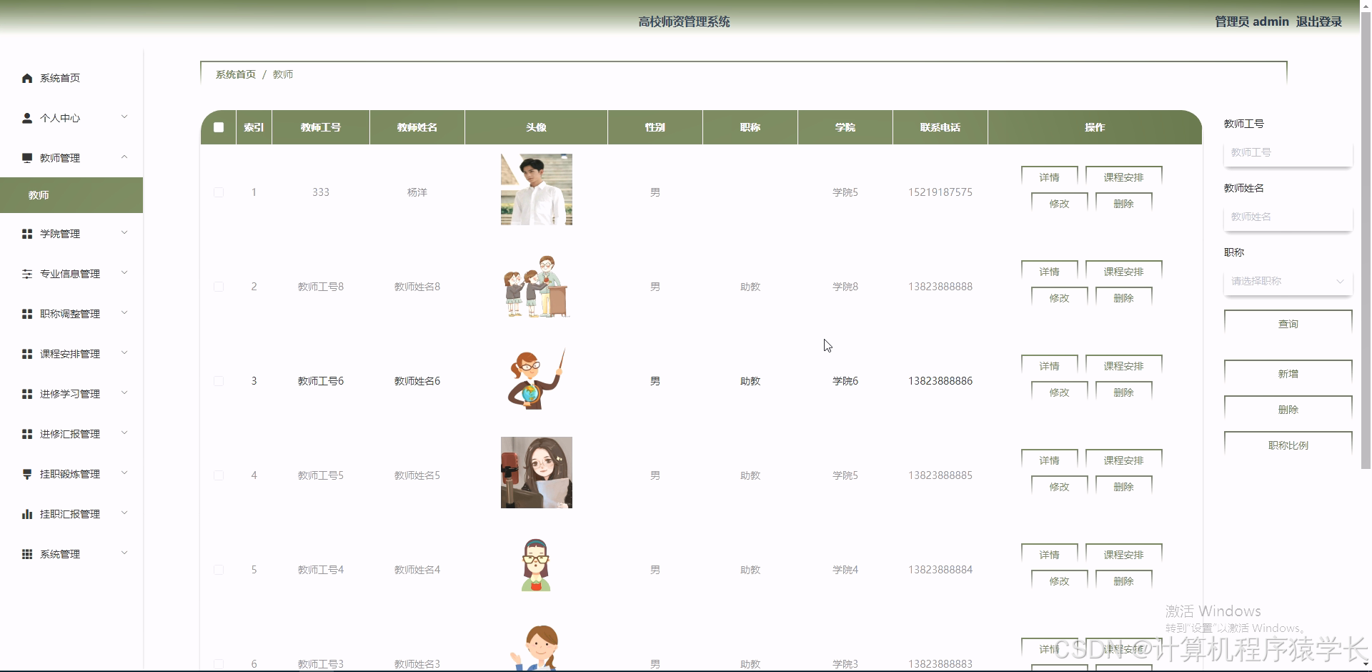Image resolution: width=1372 pixels, height=672 pixels.
Task: Click 课程安排 for 教师工号5 row
Action: 1123,460
